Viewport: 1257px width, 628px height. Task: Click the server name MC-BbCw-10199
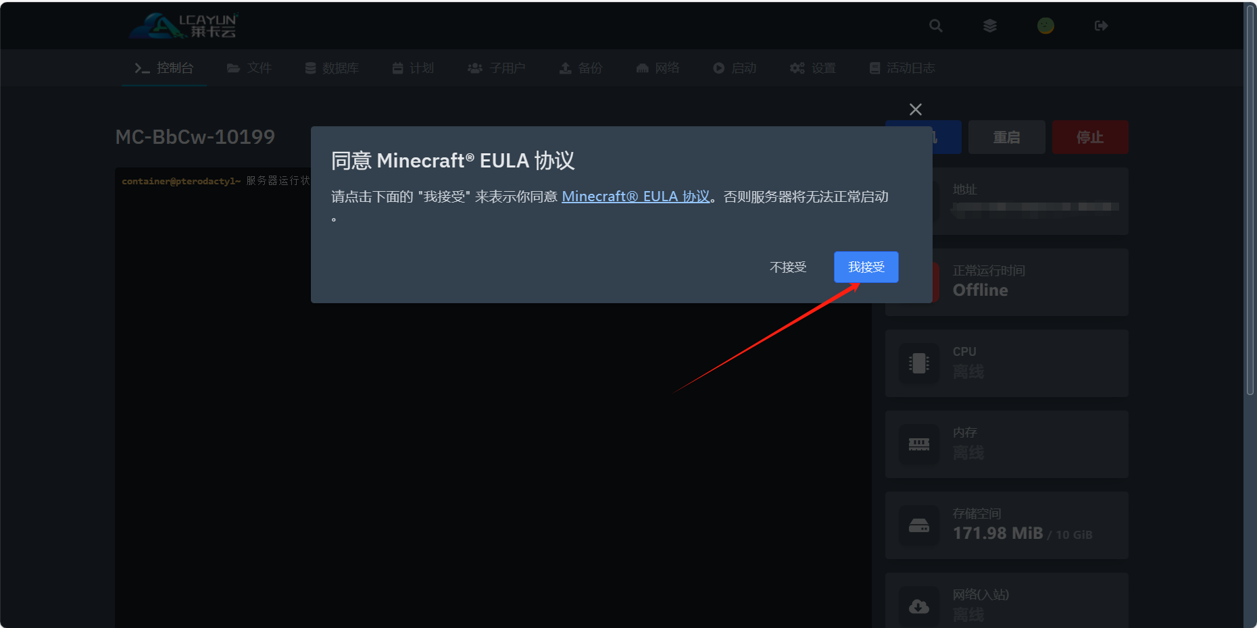pyautogui.click(x=195, y=137)
